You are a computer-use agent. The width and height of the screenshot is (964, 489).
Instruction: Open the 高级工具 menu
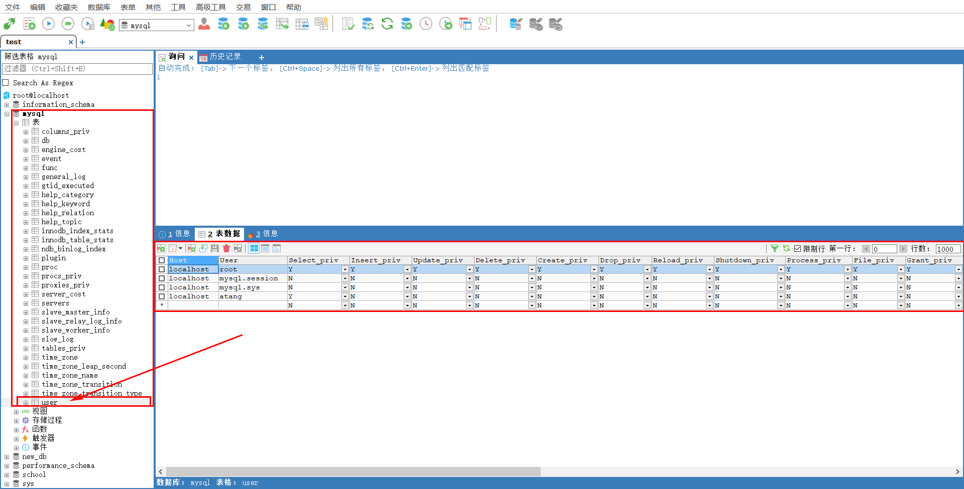point(211,7)
